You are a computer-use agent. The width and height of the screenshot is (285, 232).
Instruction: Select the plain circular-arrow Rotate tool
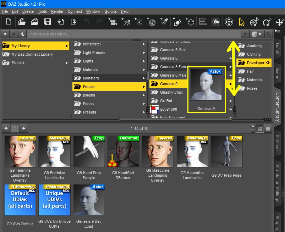267,22
